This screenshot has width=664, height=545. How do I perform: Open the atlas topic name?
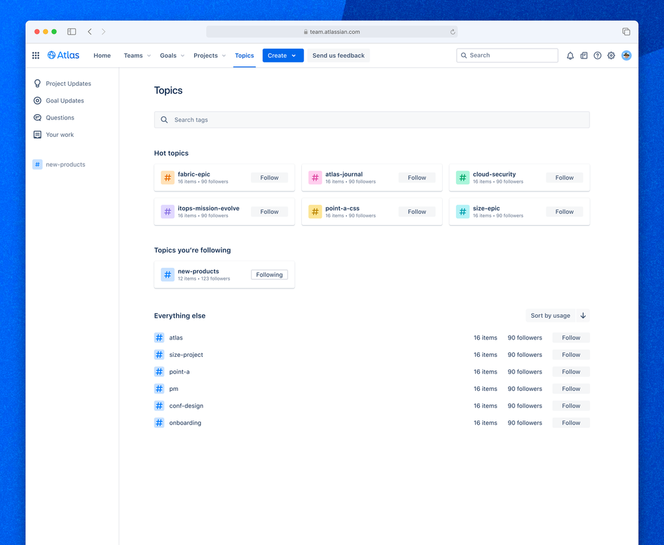coord(176,338)
